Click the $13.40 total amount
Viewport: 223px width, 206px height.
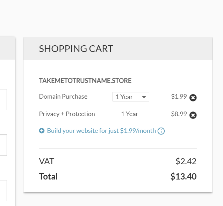click(184, 176)
